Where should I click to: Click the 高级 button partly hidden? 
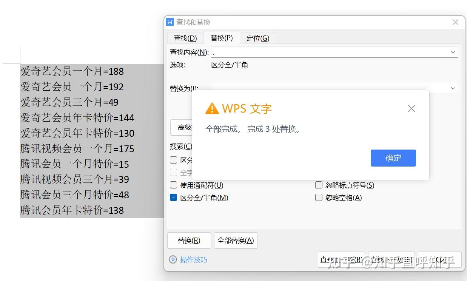pyautogui.click(x=182, y=128)
